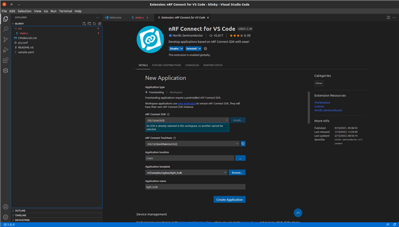The height and width of the screenshot is (227, 399).
Task: Click the feedback icon in status bar
Action: (x=388, y=225)
